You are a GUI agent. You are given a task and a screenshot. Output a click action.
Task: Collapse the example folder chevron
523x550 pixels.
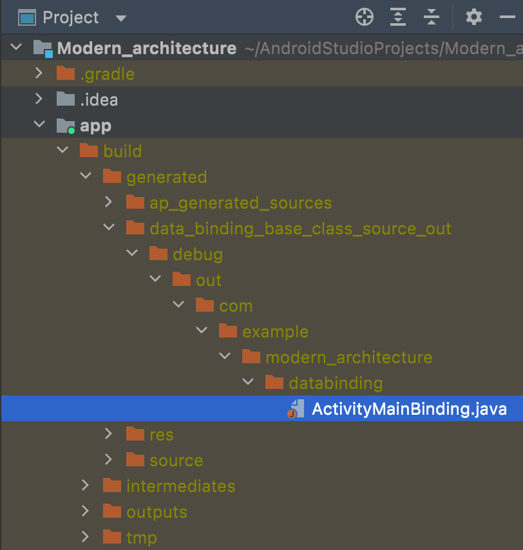[202, 330]
